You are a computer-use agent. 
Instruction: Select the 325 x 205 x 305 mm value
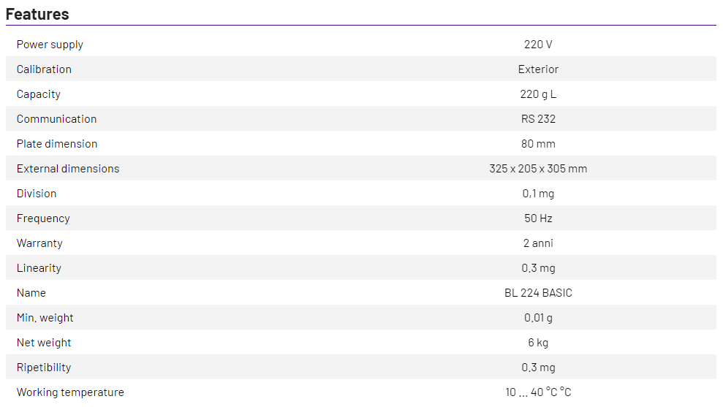538,169
